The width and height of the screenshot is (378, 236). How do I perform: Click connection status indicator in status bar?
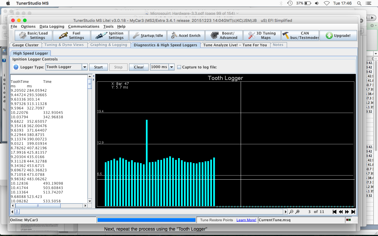pos(348,220)
